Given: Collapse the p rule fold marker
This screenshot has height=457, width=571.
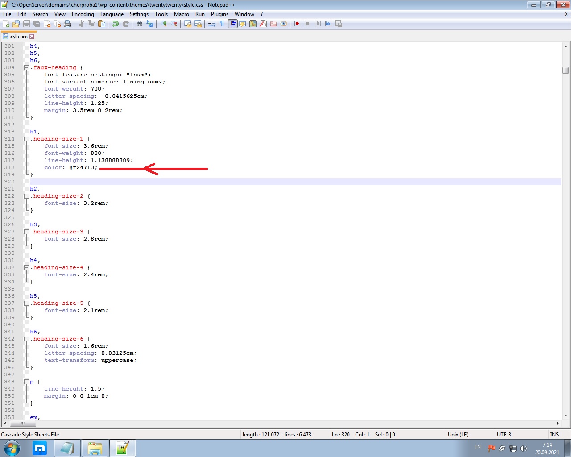Looking at the screenshot, I should [x=26, y=382].
